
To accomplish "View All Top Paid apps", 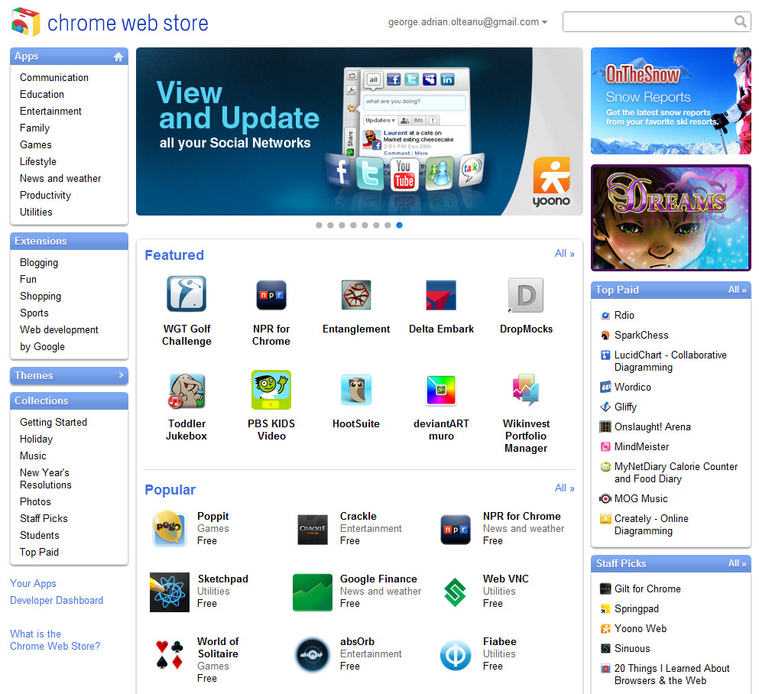I will 738,290.
